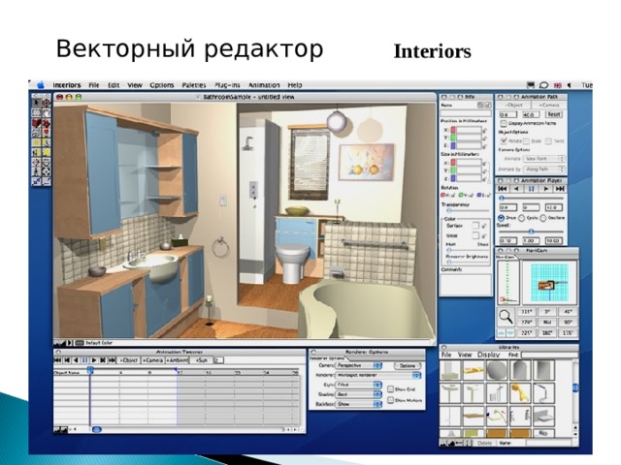This screenshot has height=465, width=621.
Task: Open the Shading Best dropdown
Action: point(359,394)
